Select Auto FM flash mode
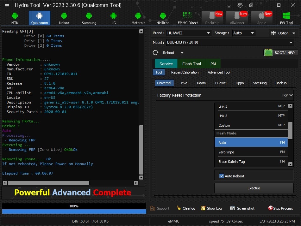 coord(251,142)
